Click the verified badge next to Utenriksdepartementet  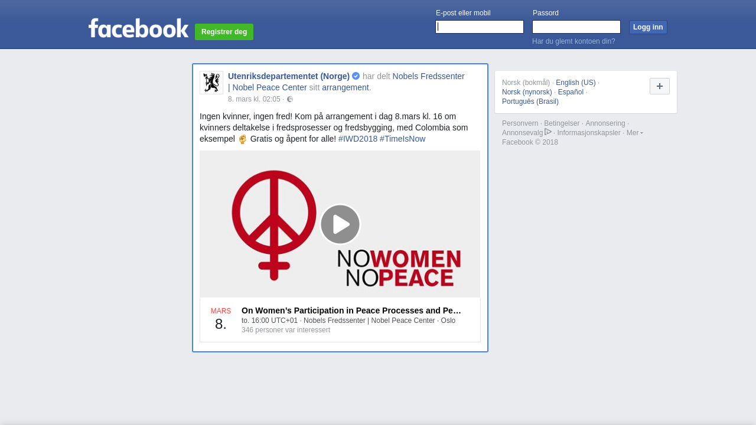(x=356, y=76)
